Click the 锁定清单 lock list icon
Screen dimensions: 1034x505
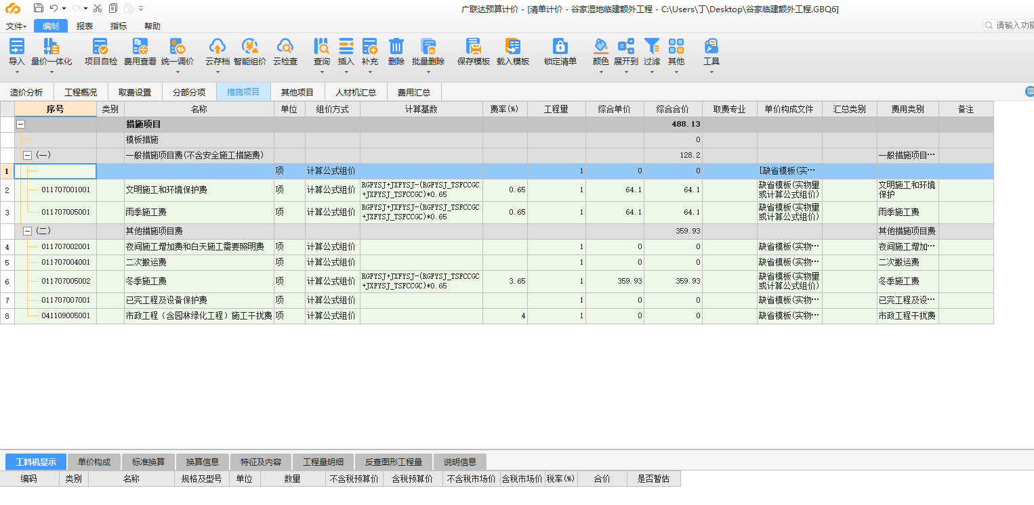560,47
